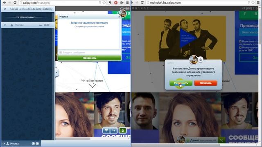
Task: Go back in the callpy.com/manager browser window
Action: click(x=5, y=3)
